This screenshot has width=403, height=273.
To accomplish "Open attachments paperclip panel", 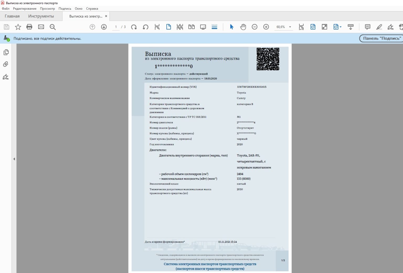I will (x=6, y=64).
